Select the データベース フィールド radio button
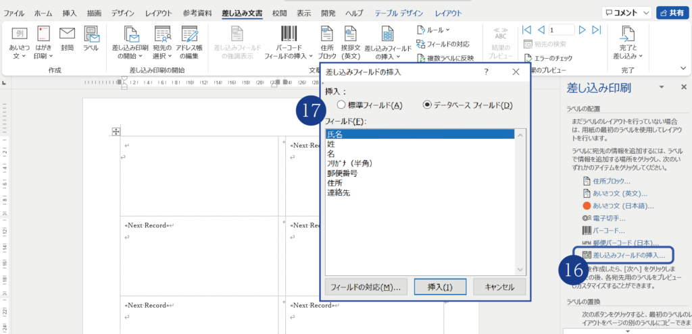Image resolution: width=692 pixels, height=334 pixels. click(x=427, y=105)
